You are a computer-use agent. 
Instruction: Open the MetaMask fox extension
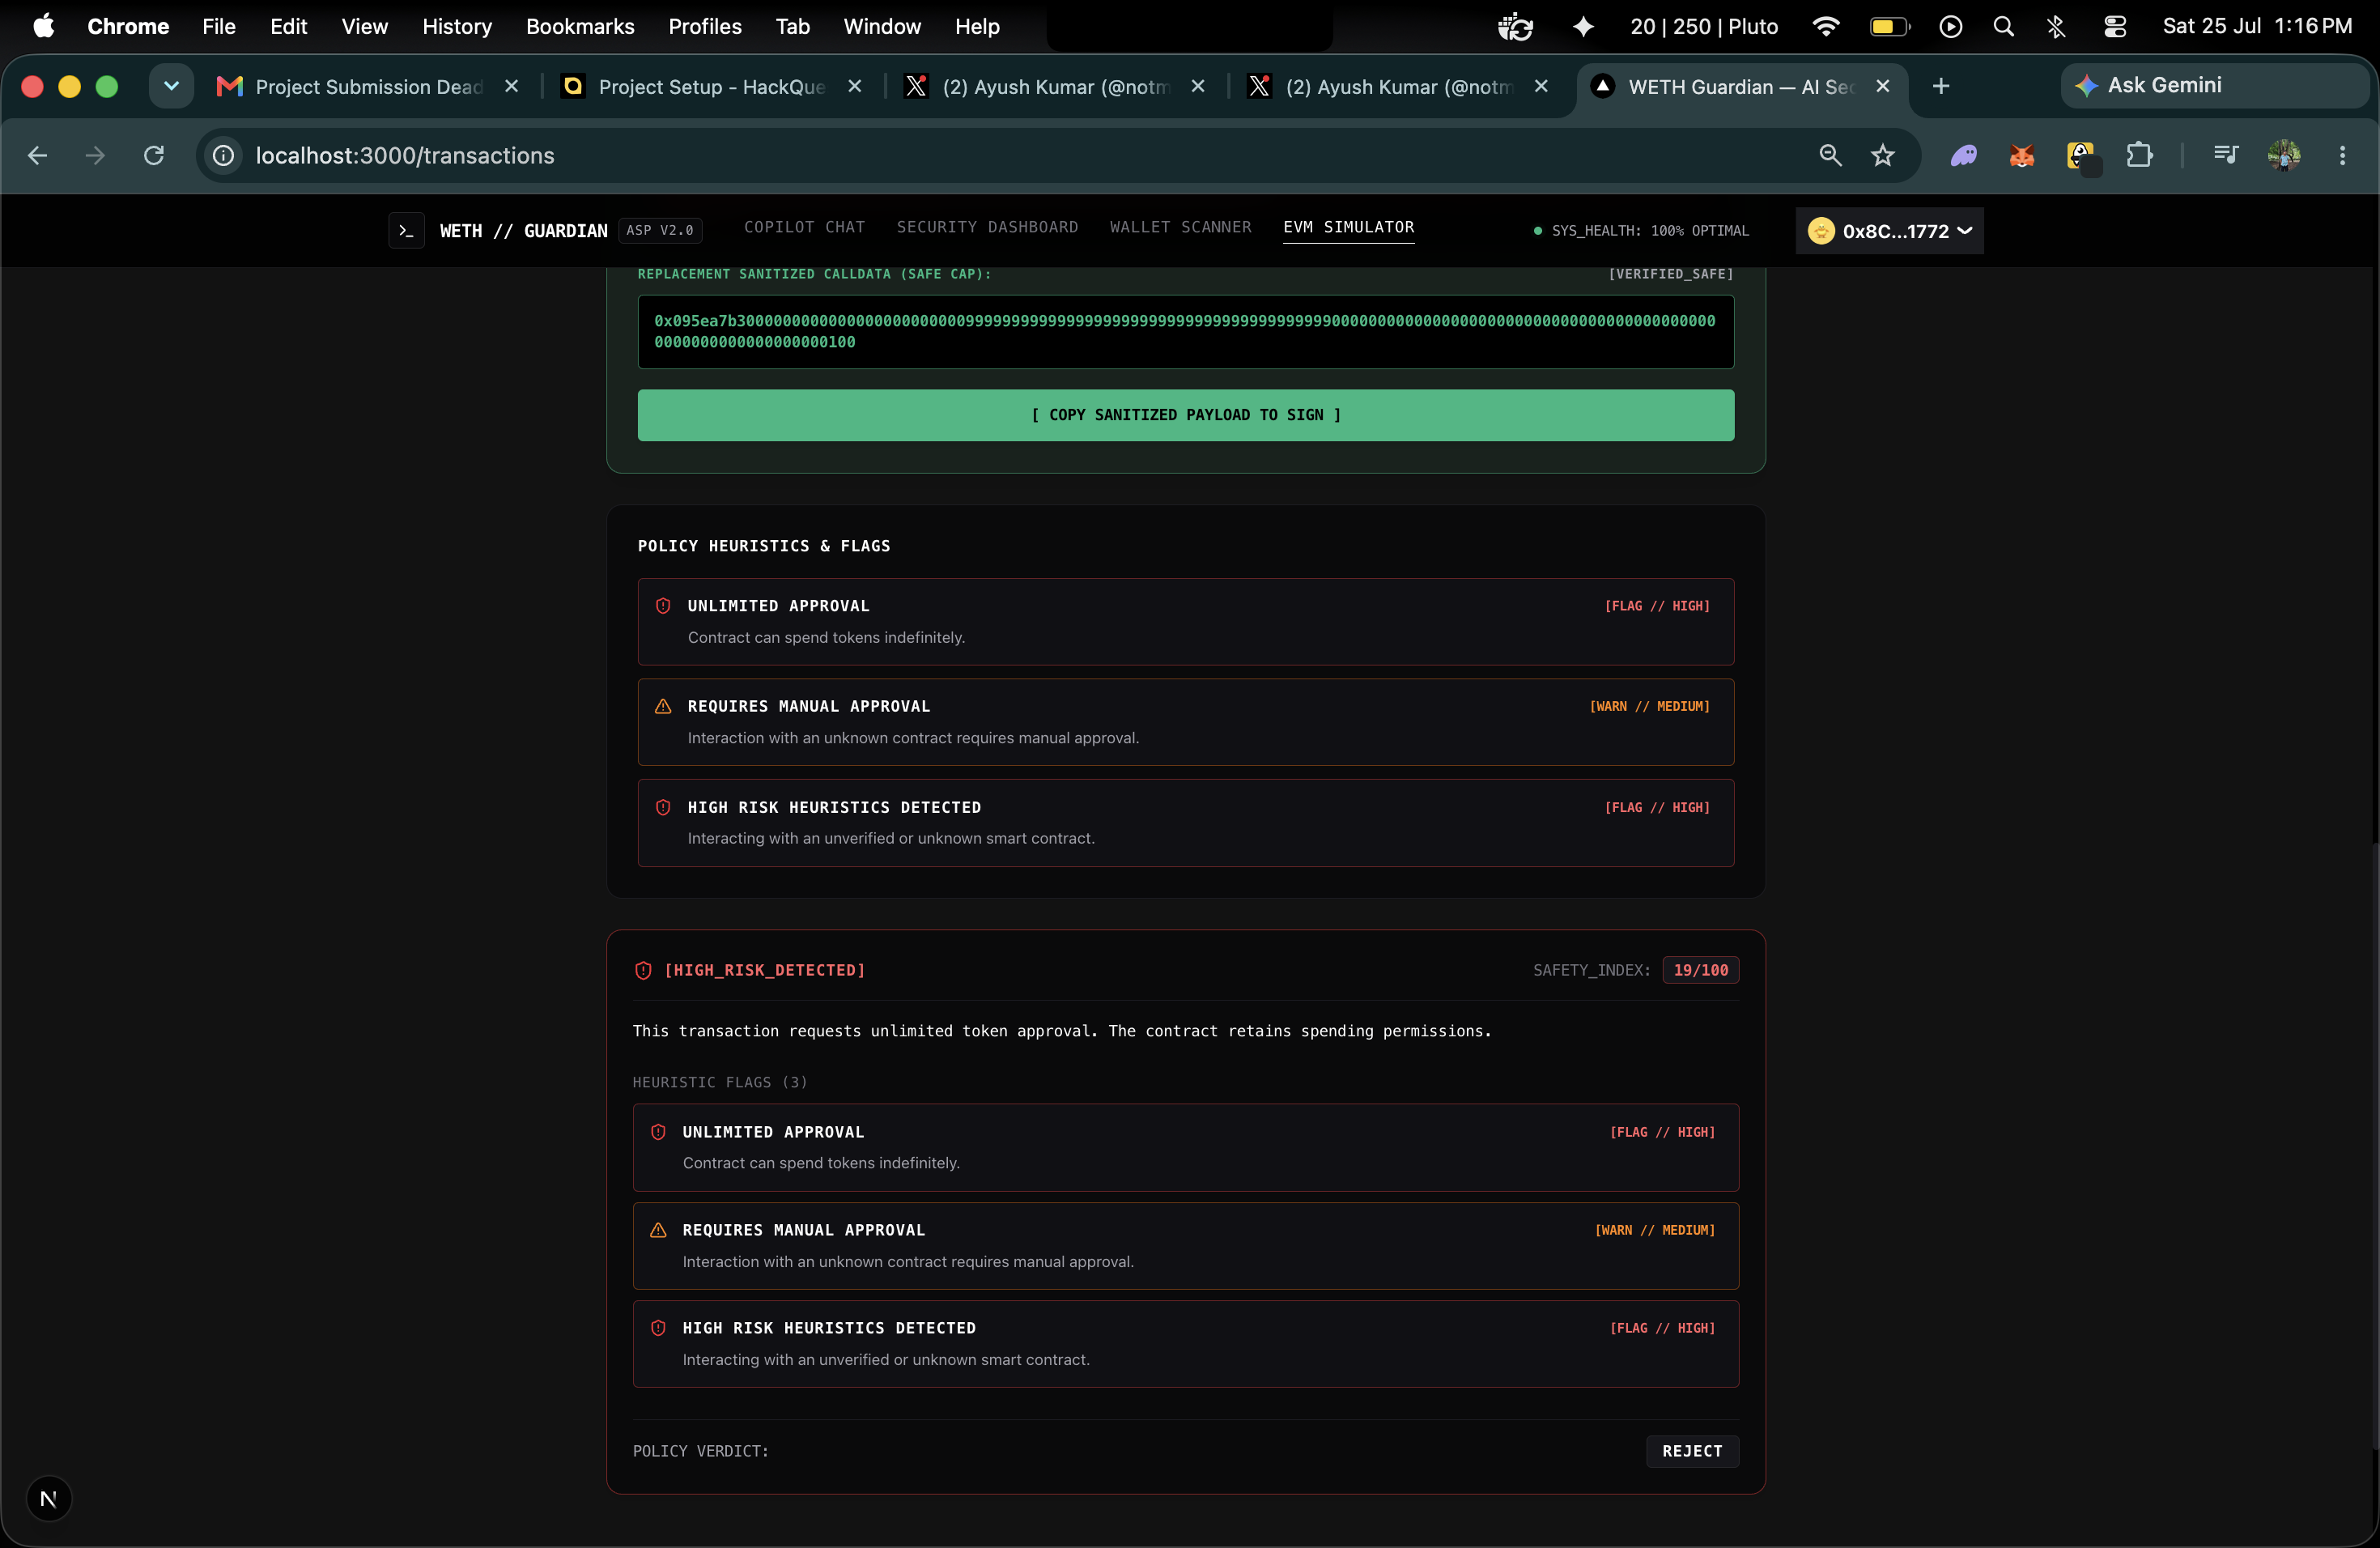[2021, 155]
